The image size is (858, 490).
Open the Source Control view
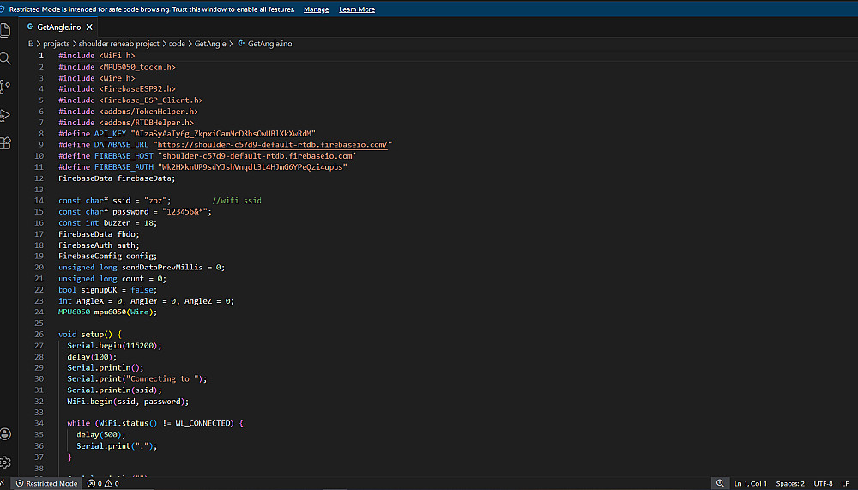5,87
